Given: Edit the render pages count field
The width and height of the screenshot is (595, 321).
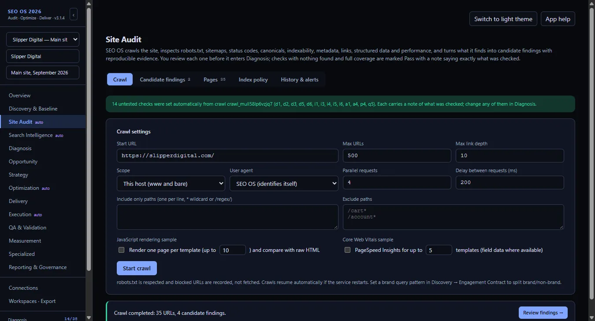Looking at the screenshot, I should [233, 250].
